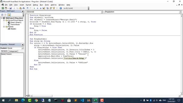Screen dimensions: 183x103
Task: Click the Insert UserForm toolbar icon
Action: [6, 8]
